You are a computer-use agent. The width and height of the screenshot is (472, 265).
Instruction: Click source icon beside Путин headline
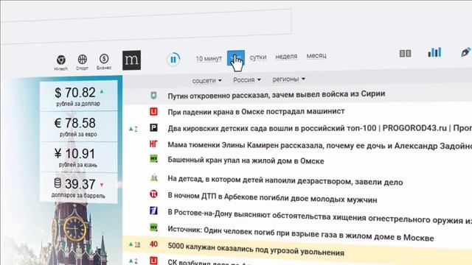(153, 96)
